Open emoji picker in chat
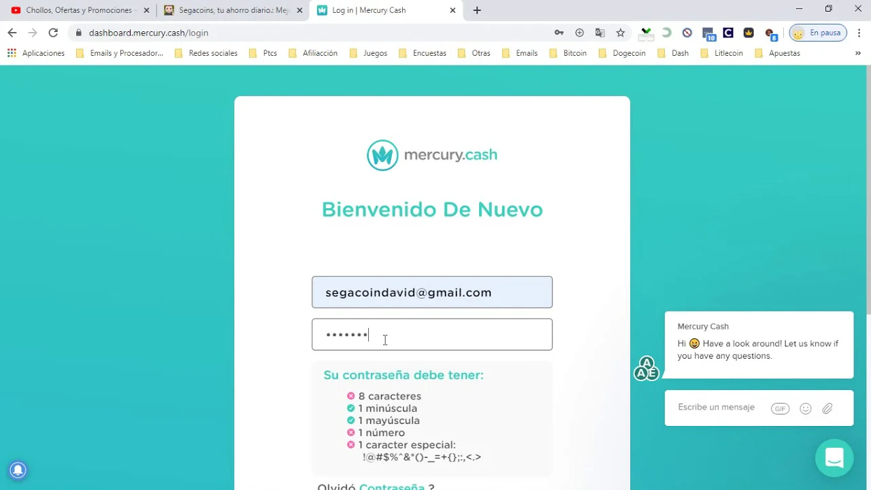 805,408
